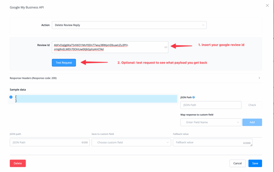Focus the JSON Path field beside Check
The width and height of the screenshot is (274, 172).
[x=211, y=105]
